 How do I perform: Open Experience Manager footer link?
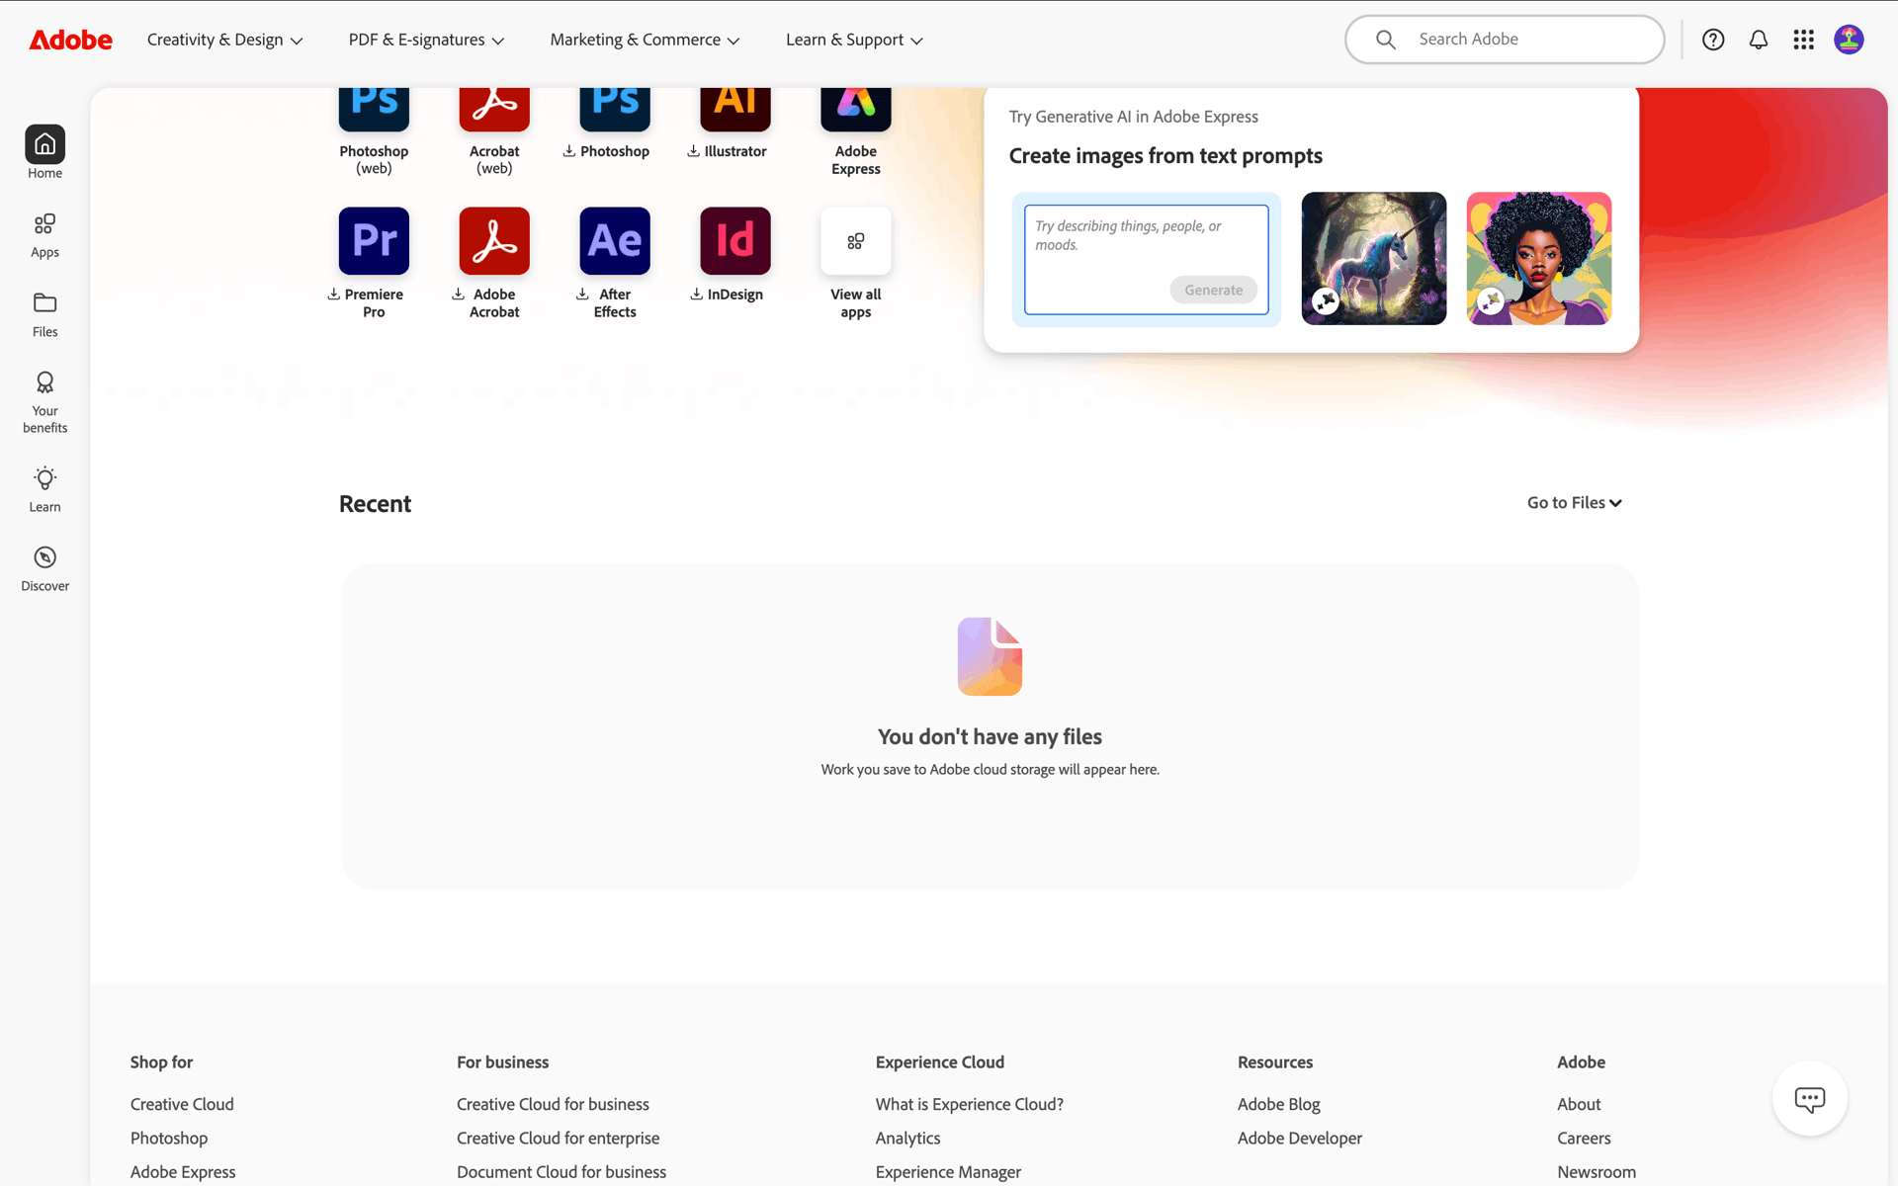point(948,1171)
